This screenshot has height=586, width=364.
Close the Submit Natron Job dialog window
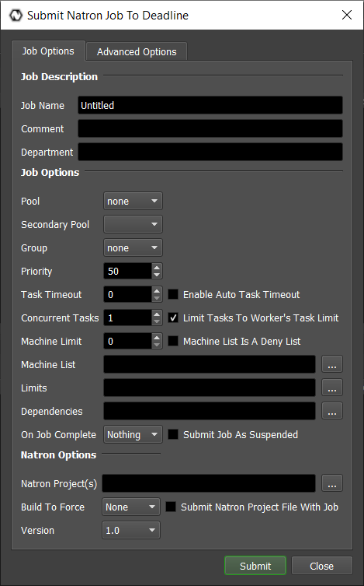(347, 15)
